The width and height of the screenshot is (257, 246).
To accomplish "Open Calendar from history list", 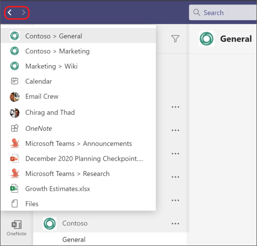I will click(x=79, y=81).
